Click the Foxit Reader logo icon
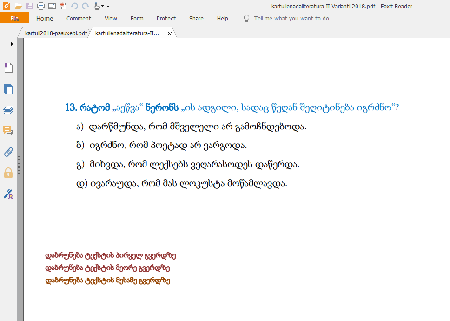Screen dimensions: 450x321 (x=7, y=6)
